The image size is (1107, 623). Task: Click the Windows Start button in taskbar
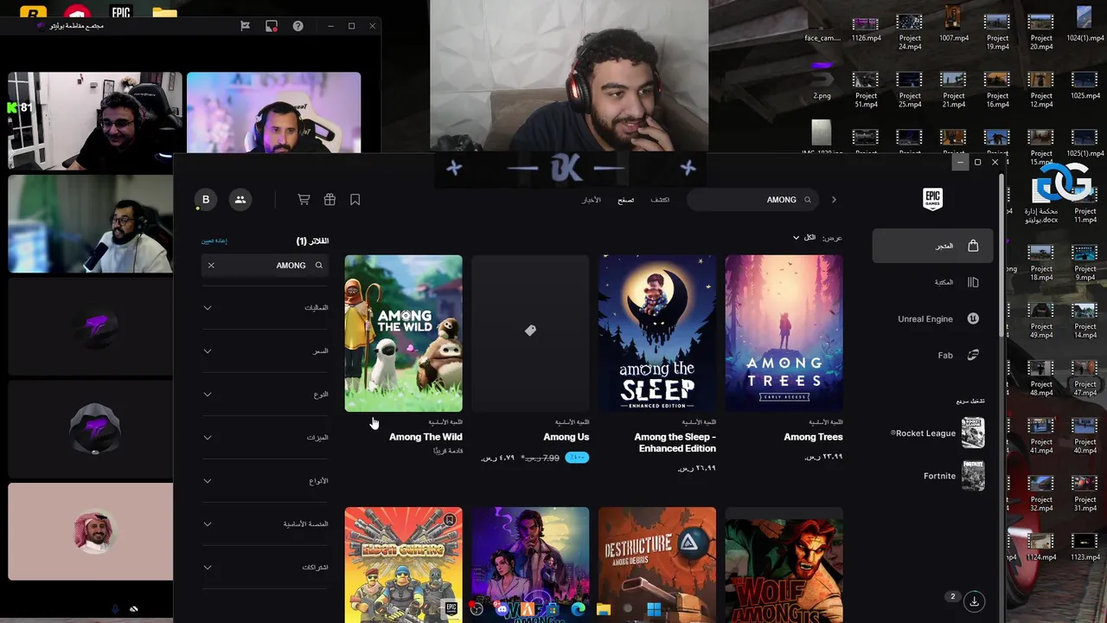click(x=654, y=609)
